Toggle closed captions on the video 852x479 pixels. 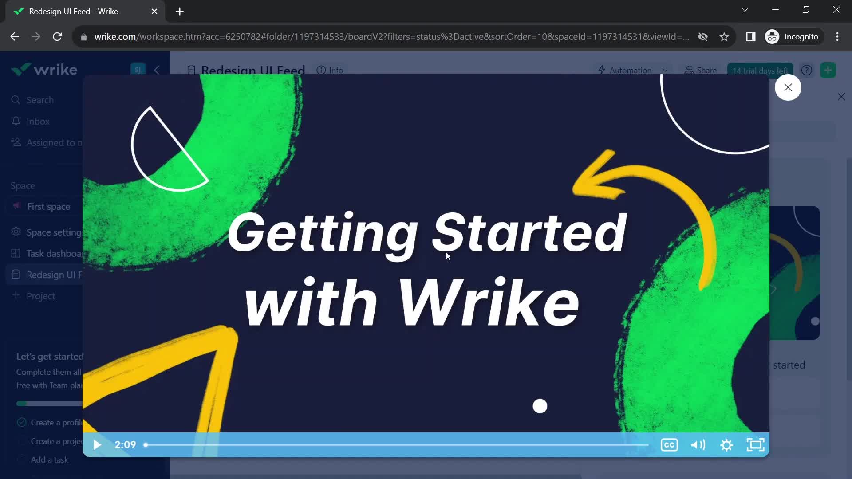669,445
